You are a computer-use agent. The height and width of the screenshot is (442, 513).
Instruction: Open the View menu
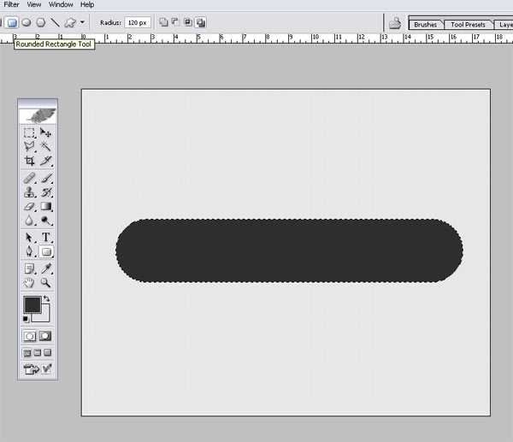tap(34, 4)
